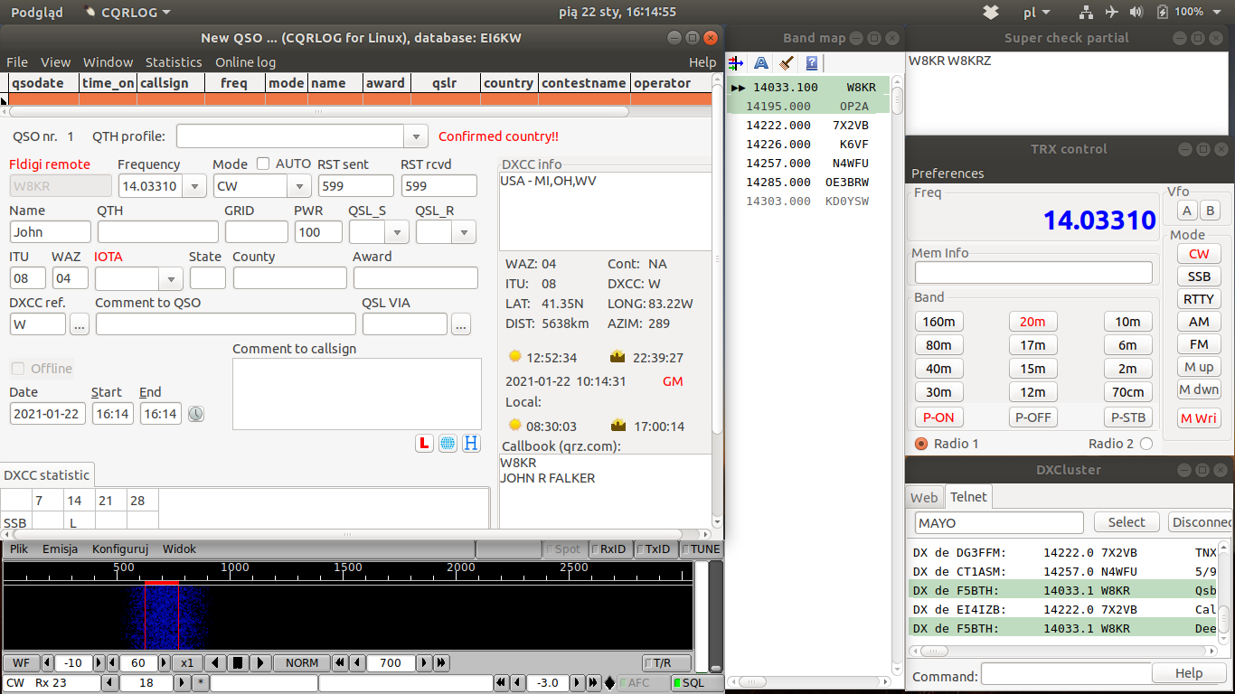
Task: Toggle TUNE in fldigi
Action: pyautogui.click(x=702, y=549)
